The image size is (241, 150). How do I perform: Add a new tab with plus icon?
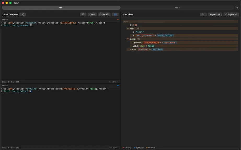237,8
